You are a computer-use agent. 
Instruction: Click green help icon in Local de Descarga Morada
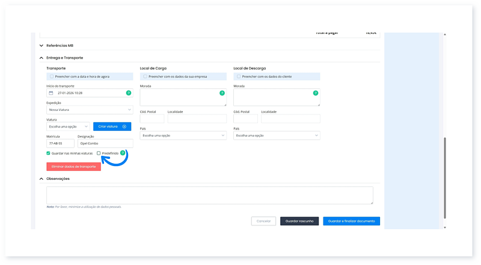[x=315, y=93]
